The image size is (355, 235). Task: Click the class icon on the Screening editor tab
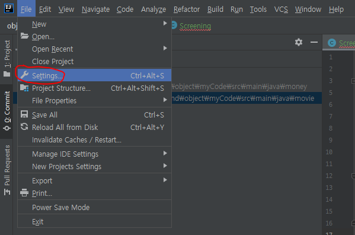point(332,43)
